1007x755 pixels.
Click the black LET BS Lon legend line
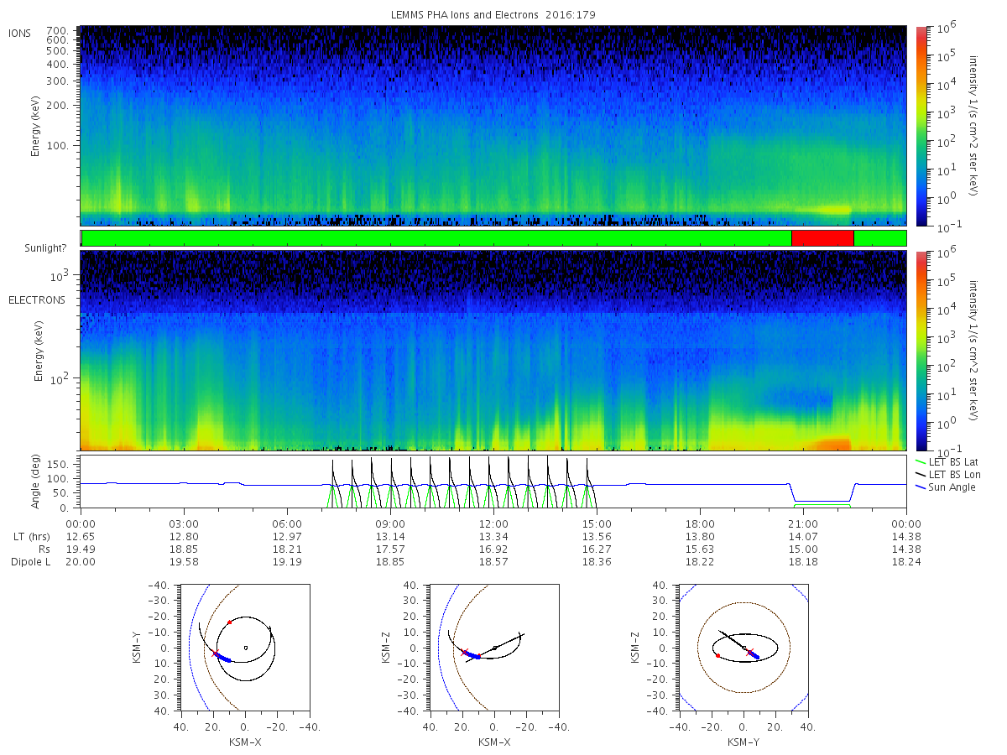(921, 475)
